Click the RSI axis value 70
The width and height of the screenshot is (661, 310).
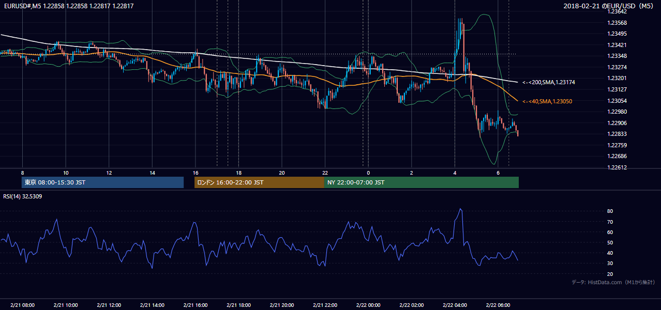coord(610,222)
